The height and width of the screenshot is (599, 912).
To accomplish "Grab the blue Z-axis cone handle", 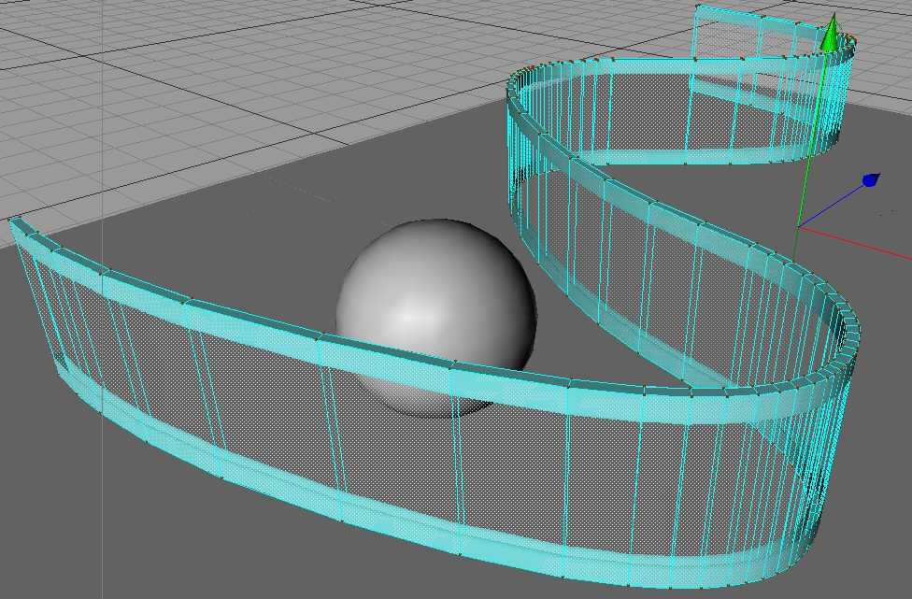I will tap(870, 179).
